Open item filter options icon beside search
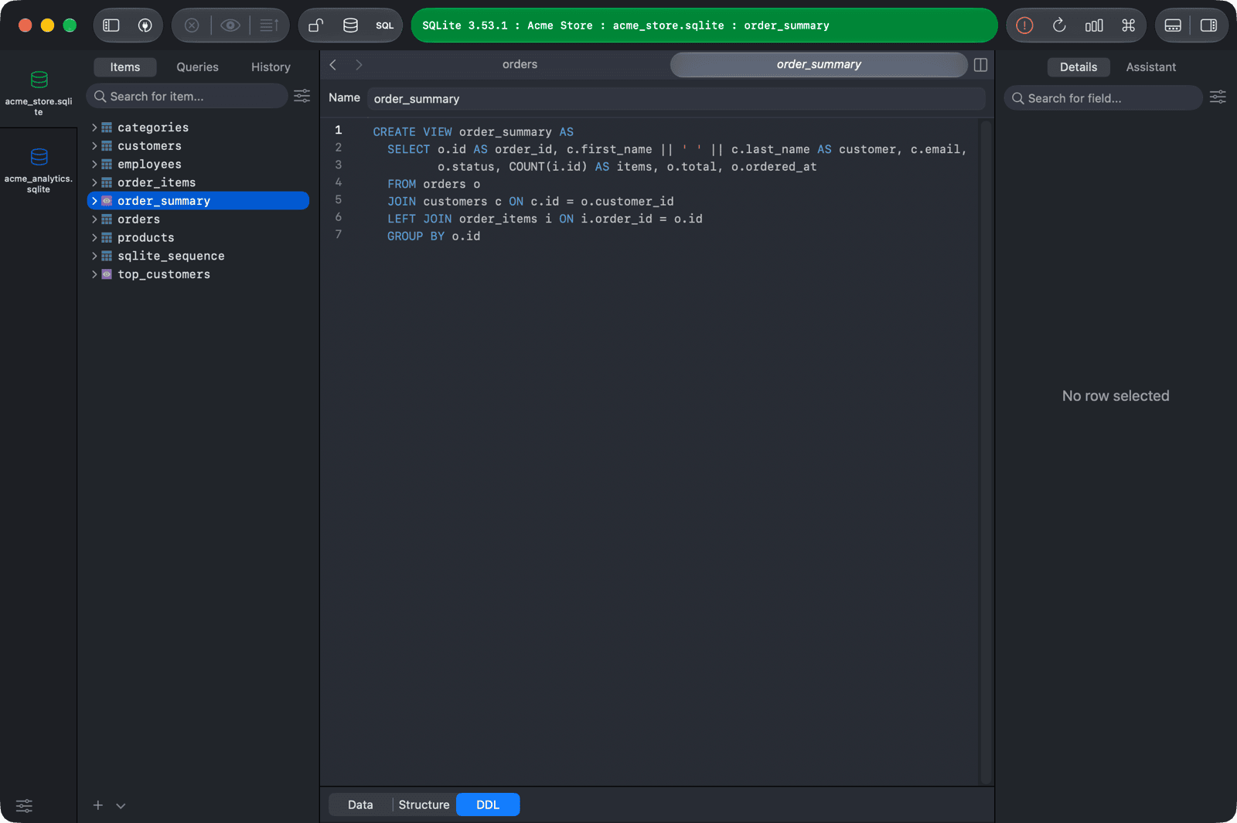 (x=302, y=96)
